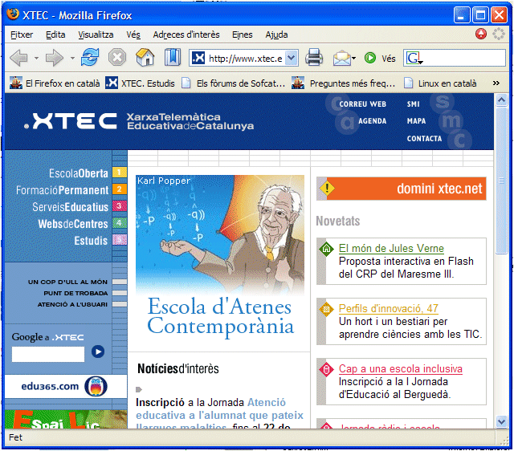
Task: Open the Adreces d'interès menu
Action: coord(186,35)
